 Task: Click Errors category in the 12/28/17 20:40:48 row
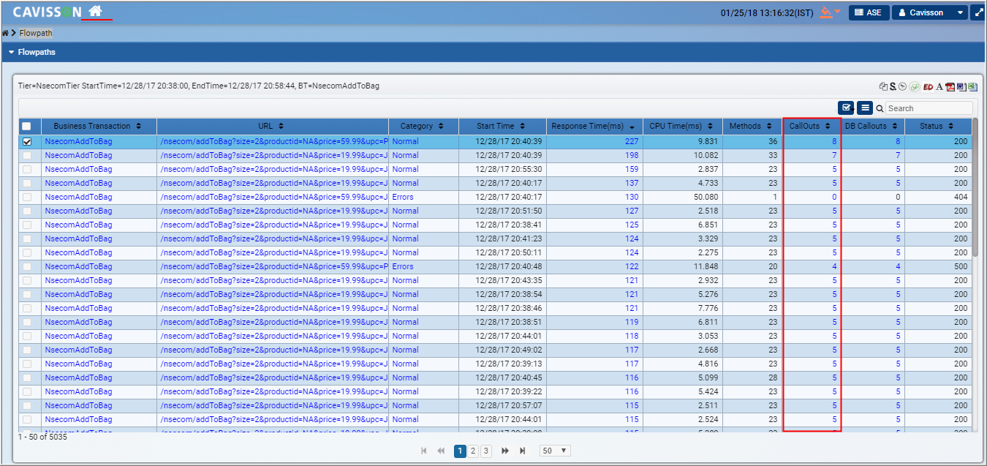403,267
